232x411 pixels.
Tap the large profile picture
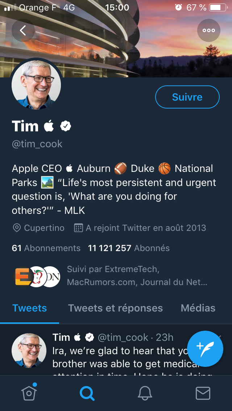[x=36, y=86]
